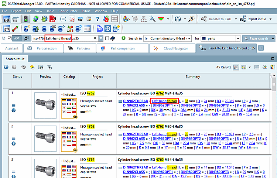
Task: Open the Configurator menu
Action: (x=68, y=11)
